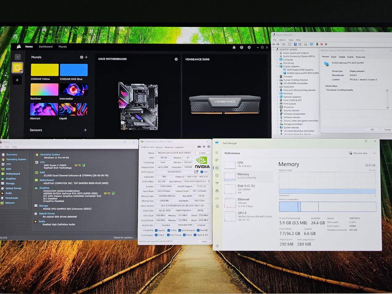Toggle OpenGL 4.6 checkbox in GPU-Z
The image size is (392, 294).
click(x=195, y=235)
